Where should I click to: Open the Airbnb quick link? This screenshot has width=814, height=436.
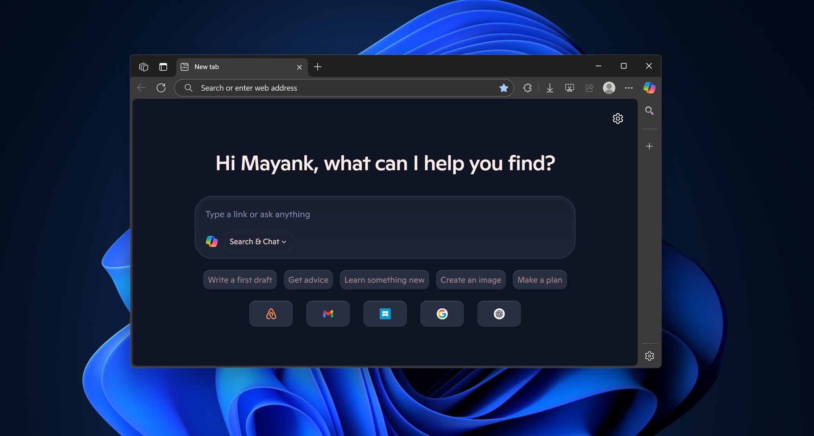click(271, 313)
